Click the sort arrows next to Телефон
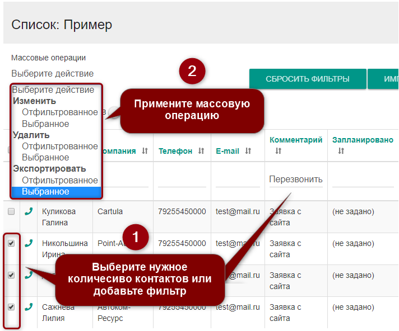 pyautogui.click(x=201, y=151)
